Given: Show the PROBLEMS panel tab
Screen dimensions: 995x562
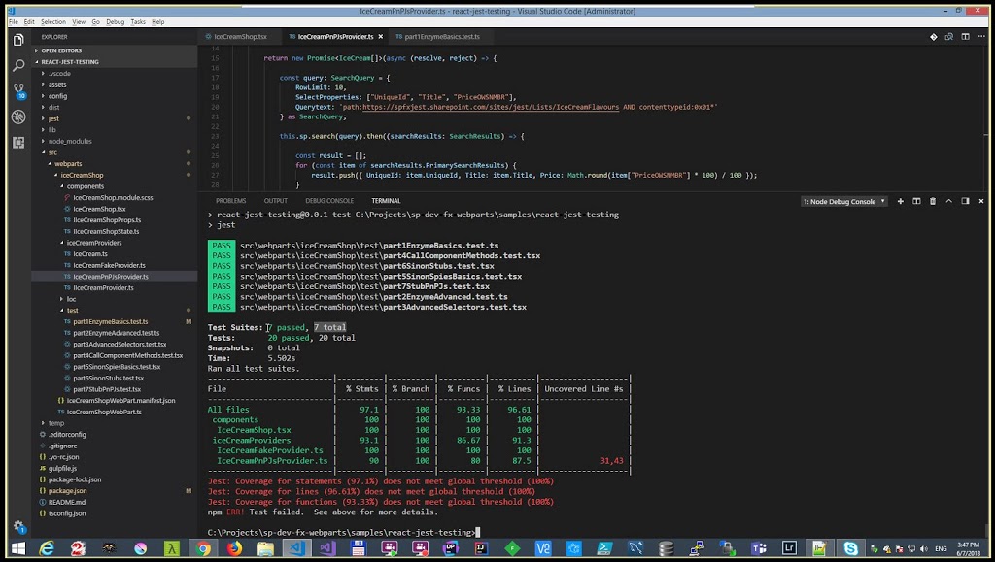Looking at the screenshot, I should coord(230,201).
